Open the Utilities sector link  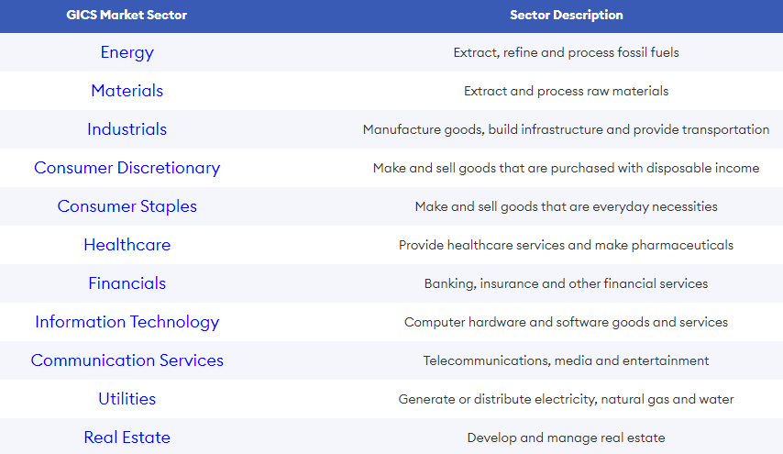point(127,399)
